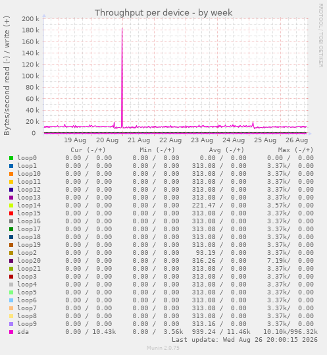The height and width of the screenshot is (355, 327).
Task: Click the loop10 orange legend swatch
Action: point(11,174)
